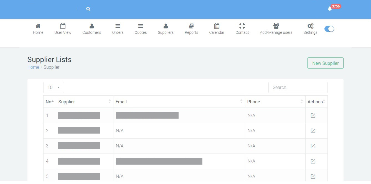Click the New Supplier button
371x184 pixels.
(326, 63)
